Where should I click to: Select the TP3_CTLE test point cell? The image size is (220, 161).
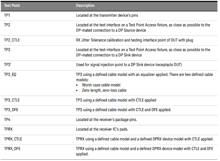(12, 100)
